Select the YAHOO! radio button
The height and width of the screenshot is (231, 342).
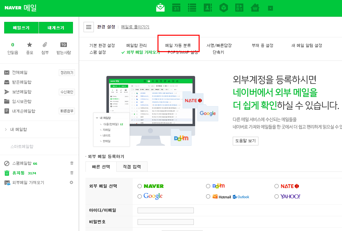tap(276, 197)
